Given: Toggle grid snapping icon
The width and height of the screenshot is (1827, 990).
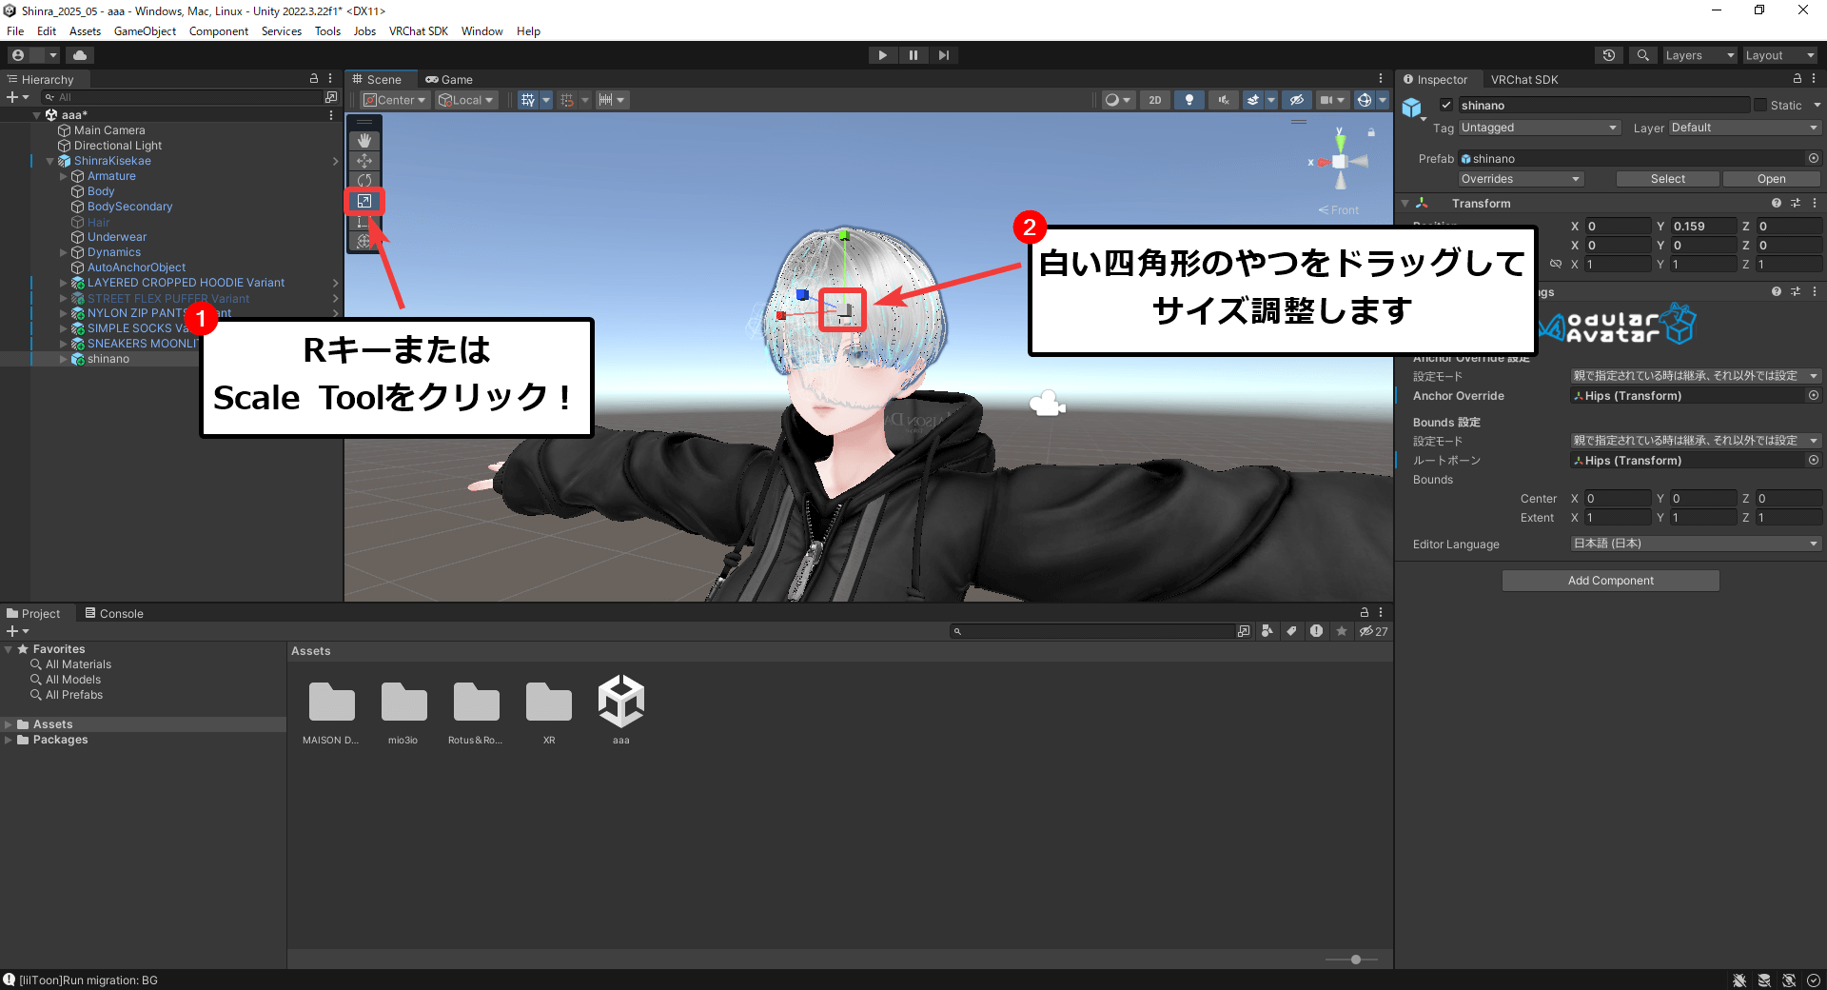Looking at the screenshot, I should pos(567,100).
